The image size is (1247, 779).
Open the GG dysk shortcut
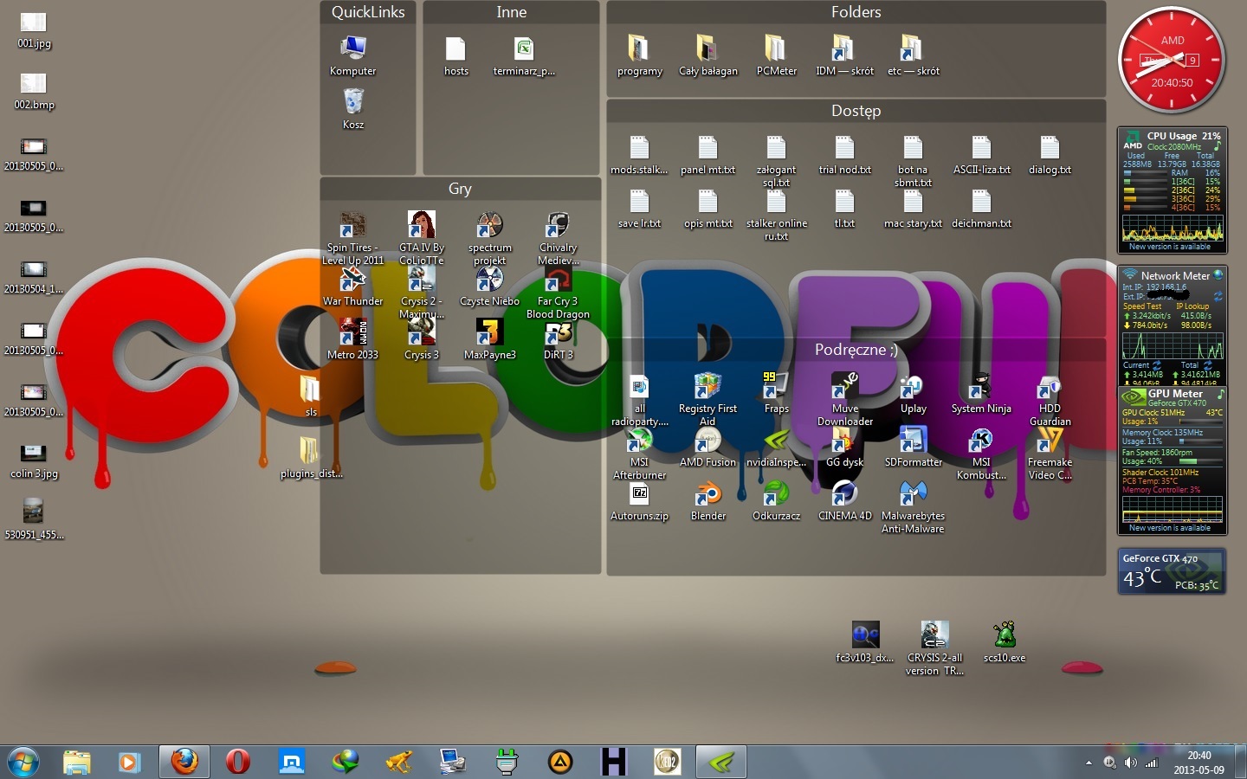coord(844,447)
